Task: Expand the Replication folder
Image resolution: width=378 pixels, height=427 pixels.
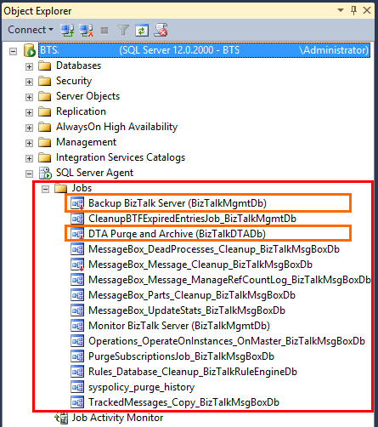Action: click(x=29, y=112)
